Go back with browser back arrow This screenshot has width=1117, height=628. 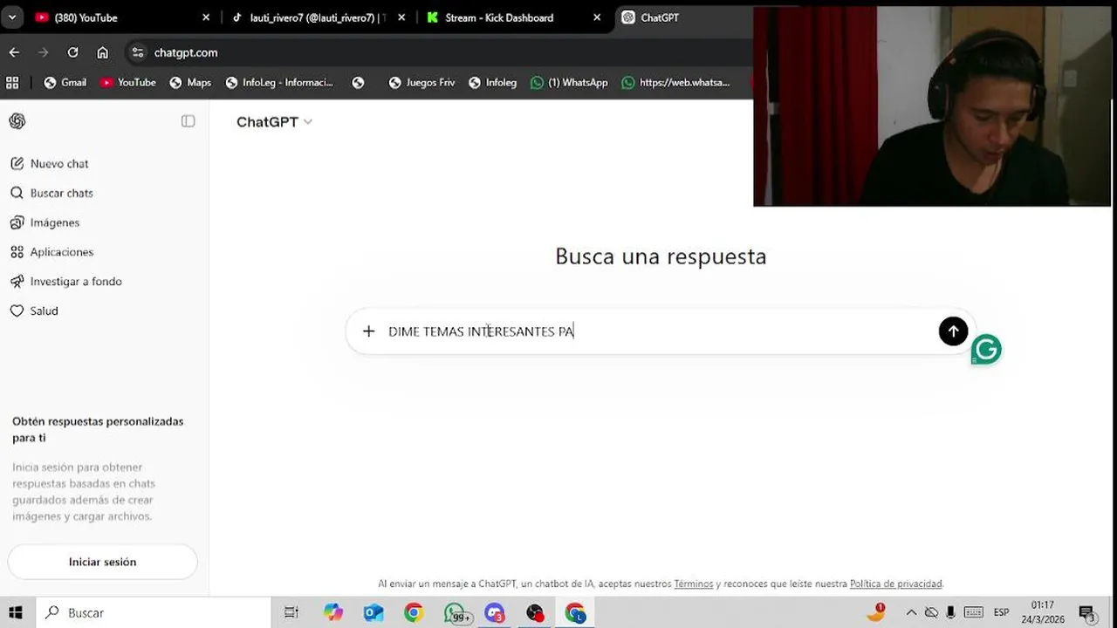click(x=14, y=52)
